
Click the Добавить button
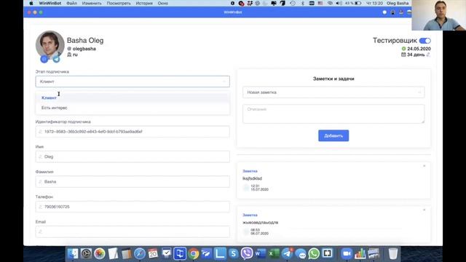coord(333,136)
